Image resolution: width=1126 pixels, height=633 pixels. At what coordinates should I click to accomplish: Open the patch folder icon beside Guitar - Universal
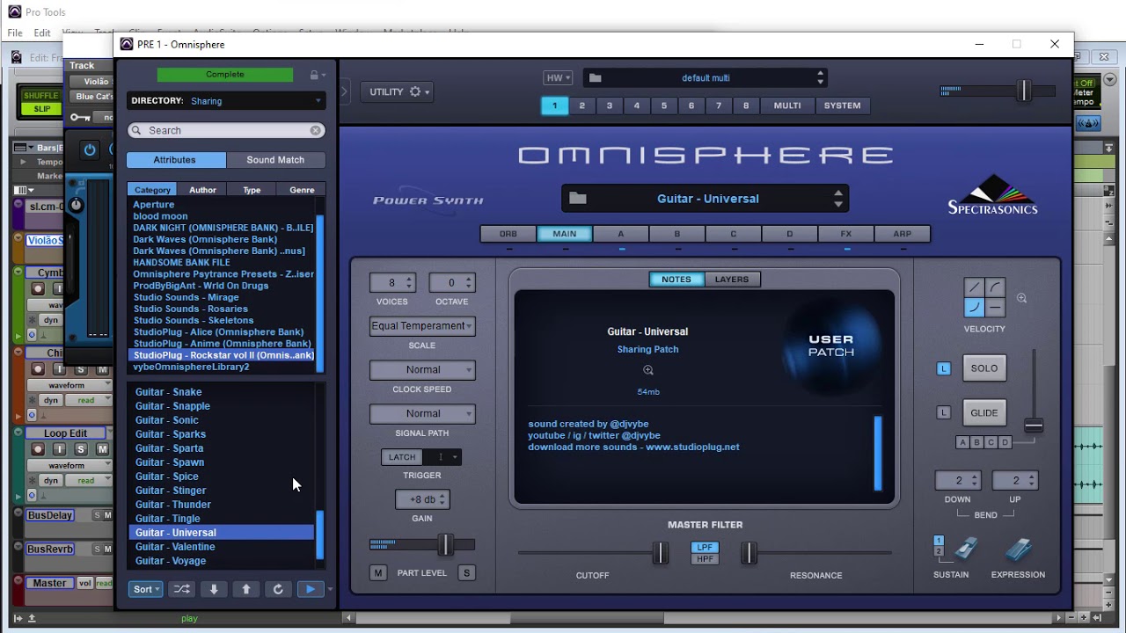coord(578,198)
